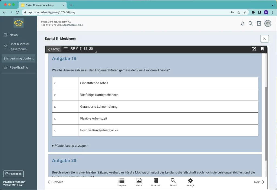Click the notification bell icon

coord(243,24)
